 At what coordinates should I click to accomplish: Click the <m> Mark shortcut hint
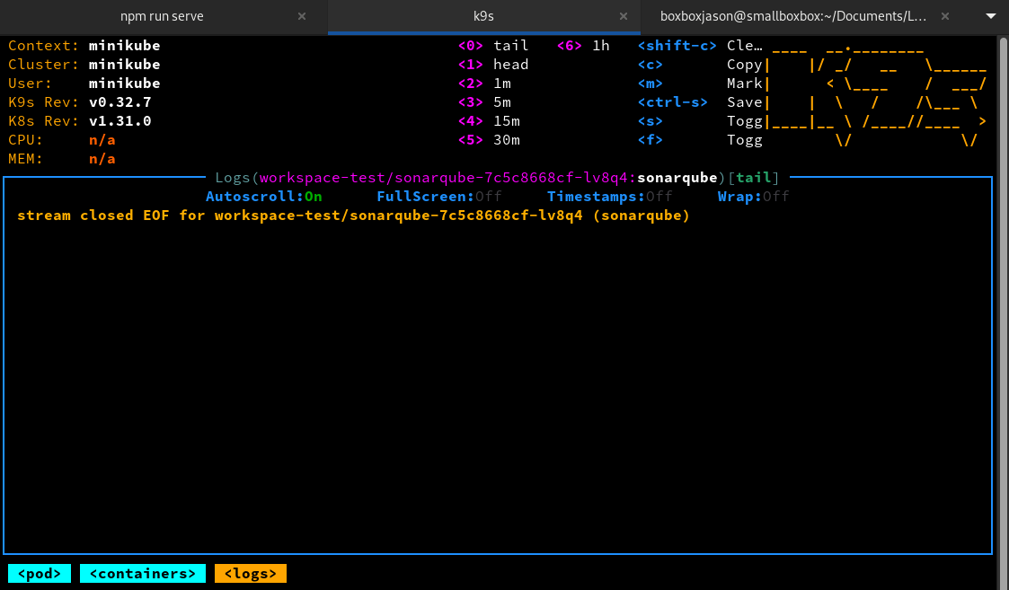[x=700, y=83]
